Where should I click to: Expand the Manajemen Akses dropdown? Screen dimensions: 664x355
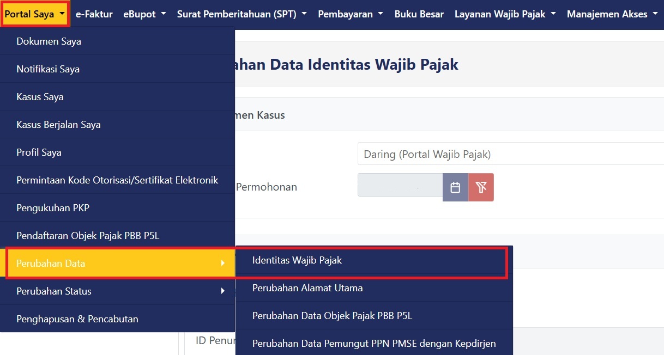pyautogui.click(x=612, y=14)
